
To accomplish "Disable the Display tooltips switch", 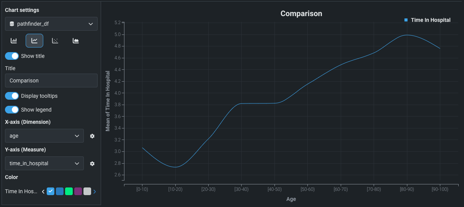I will coord(12,96).
